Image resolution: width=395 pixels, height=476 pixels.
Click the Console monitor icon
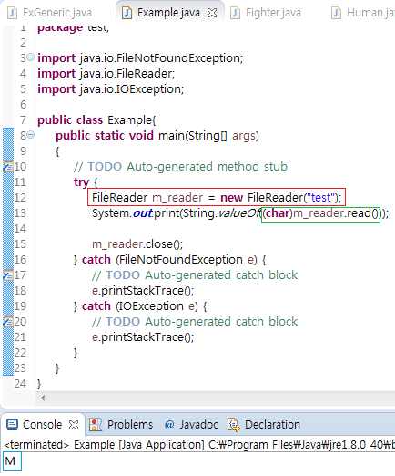pos(13,425)
